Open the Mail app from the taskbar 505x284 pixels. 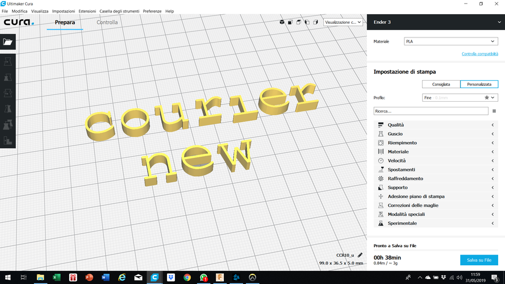(x=138, y=277)
